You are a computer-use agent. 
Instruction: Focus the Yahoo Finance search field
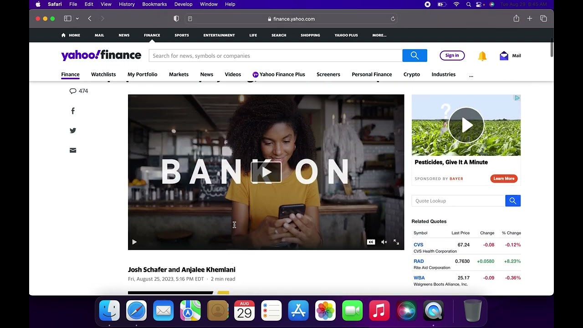[276, 56]
